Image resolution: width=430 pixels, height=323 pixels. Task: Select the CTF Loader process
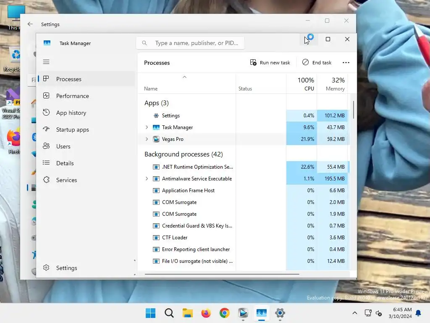[x=244, y=238]
